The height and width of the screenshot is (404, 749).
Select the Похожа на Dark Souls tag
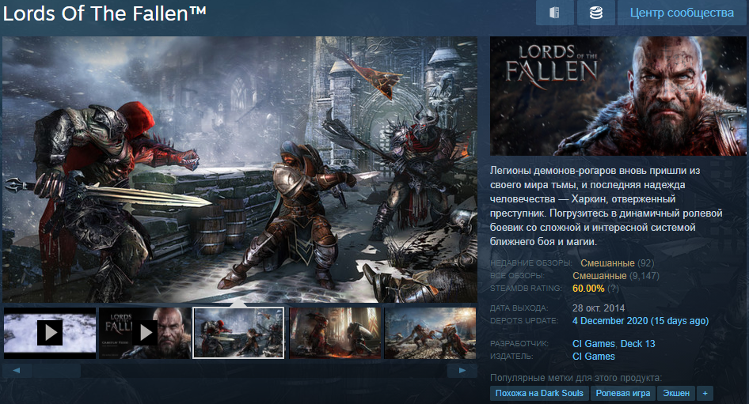539,393
